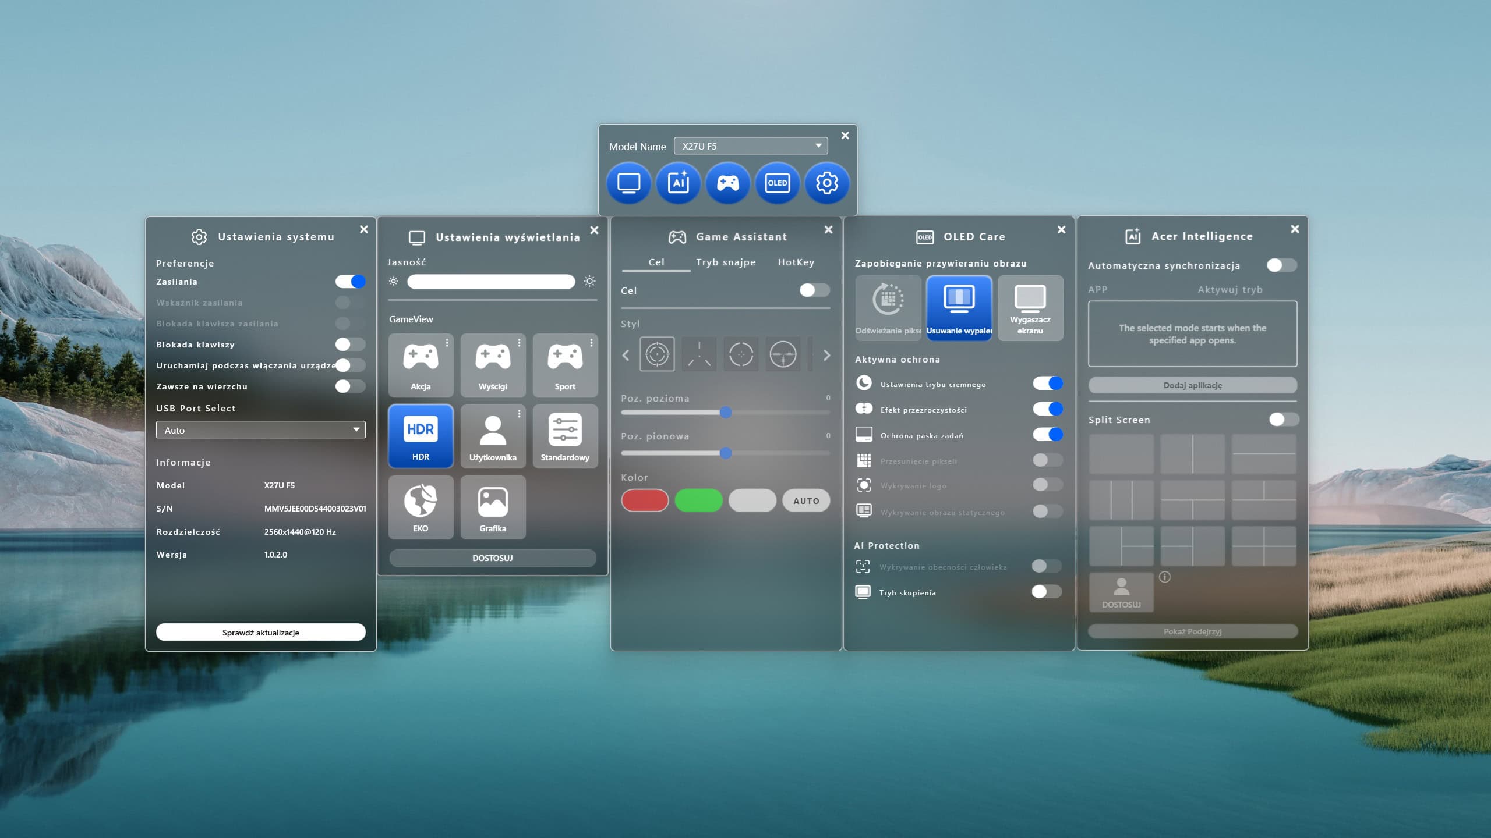This screenshot has width=1491, height=838.
Task: Pick the green crosshair color
Action: pyautogui.click(x=698, y=500)
